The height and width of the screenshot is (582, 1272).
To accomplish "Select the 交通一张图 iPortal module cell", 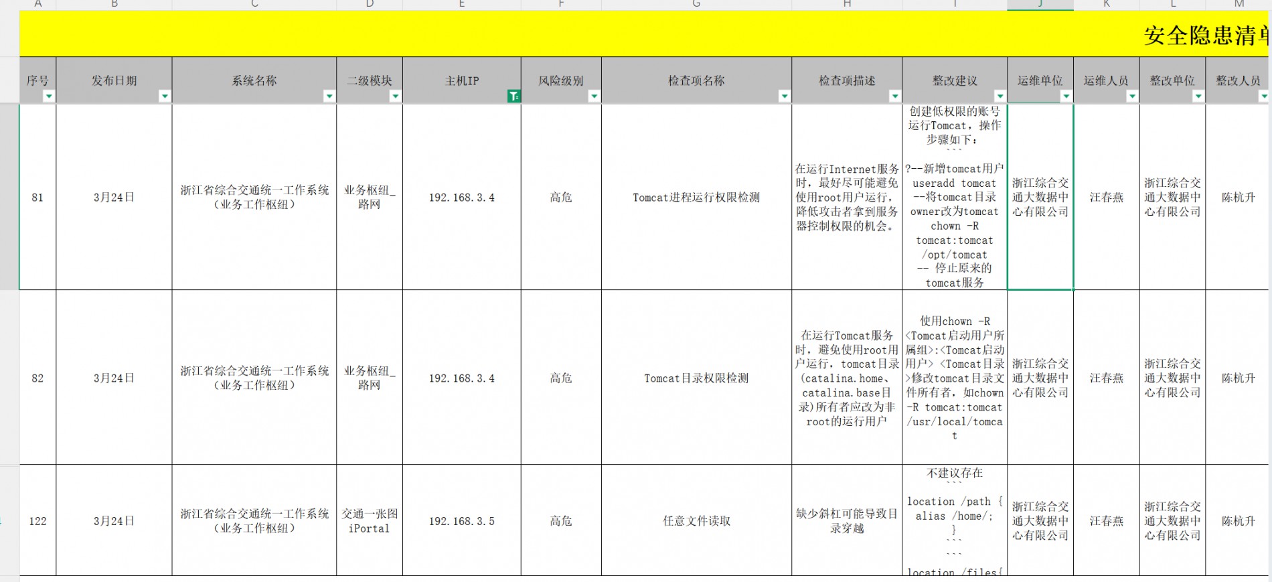I will 369,521.
